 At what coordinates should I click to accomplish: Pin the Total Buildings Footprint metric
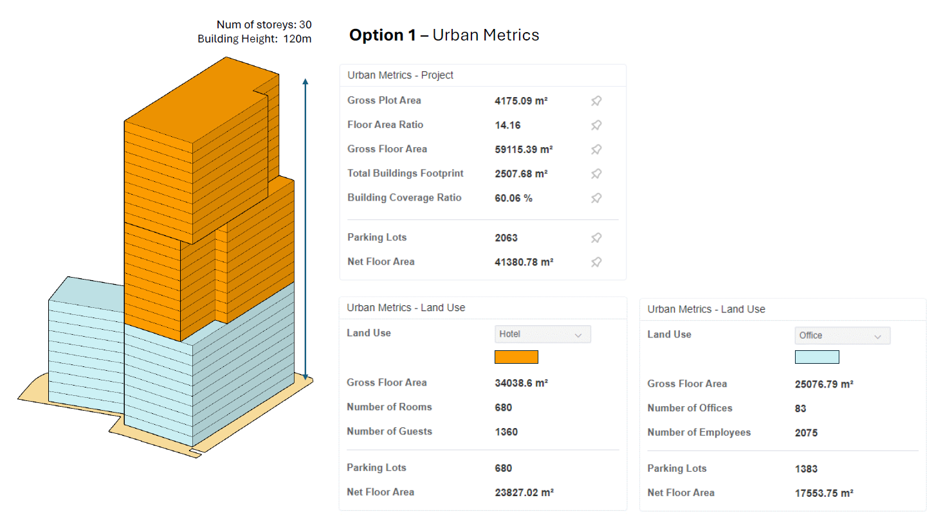[596, 174]
